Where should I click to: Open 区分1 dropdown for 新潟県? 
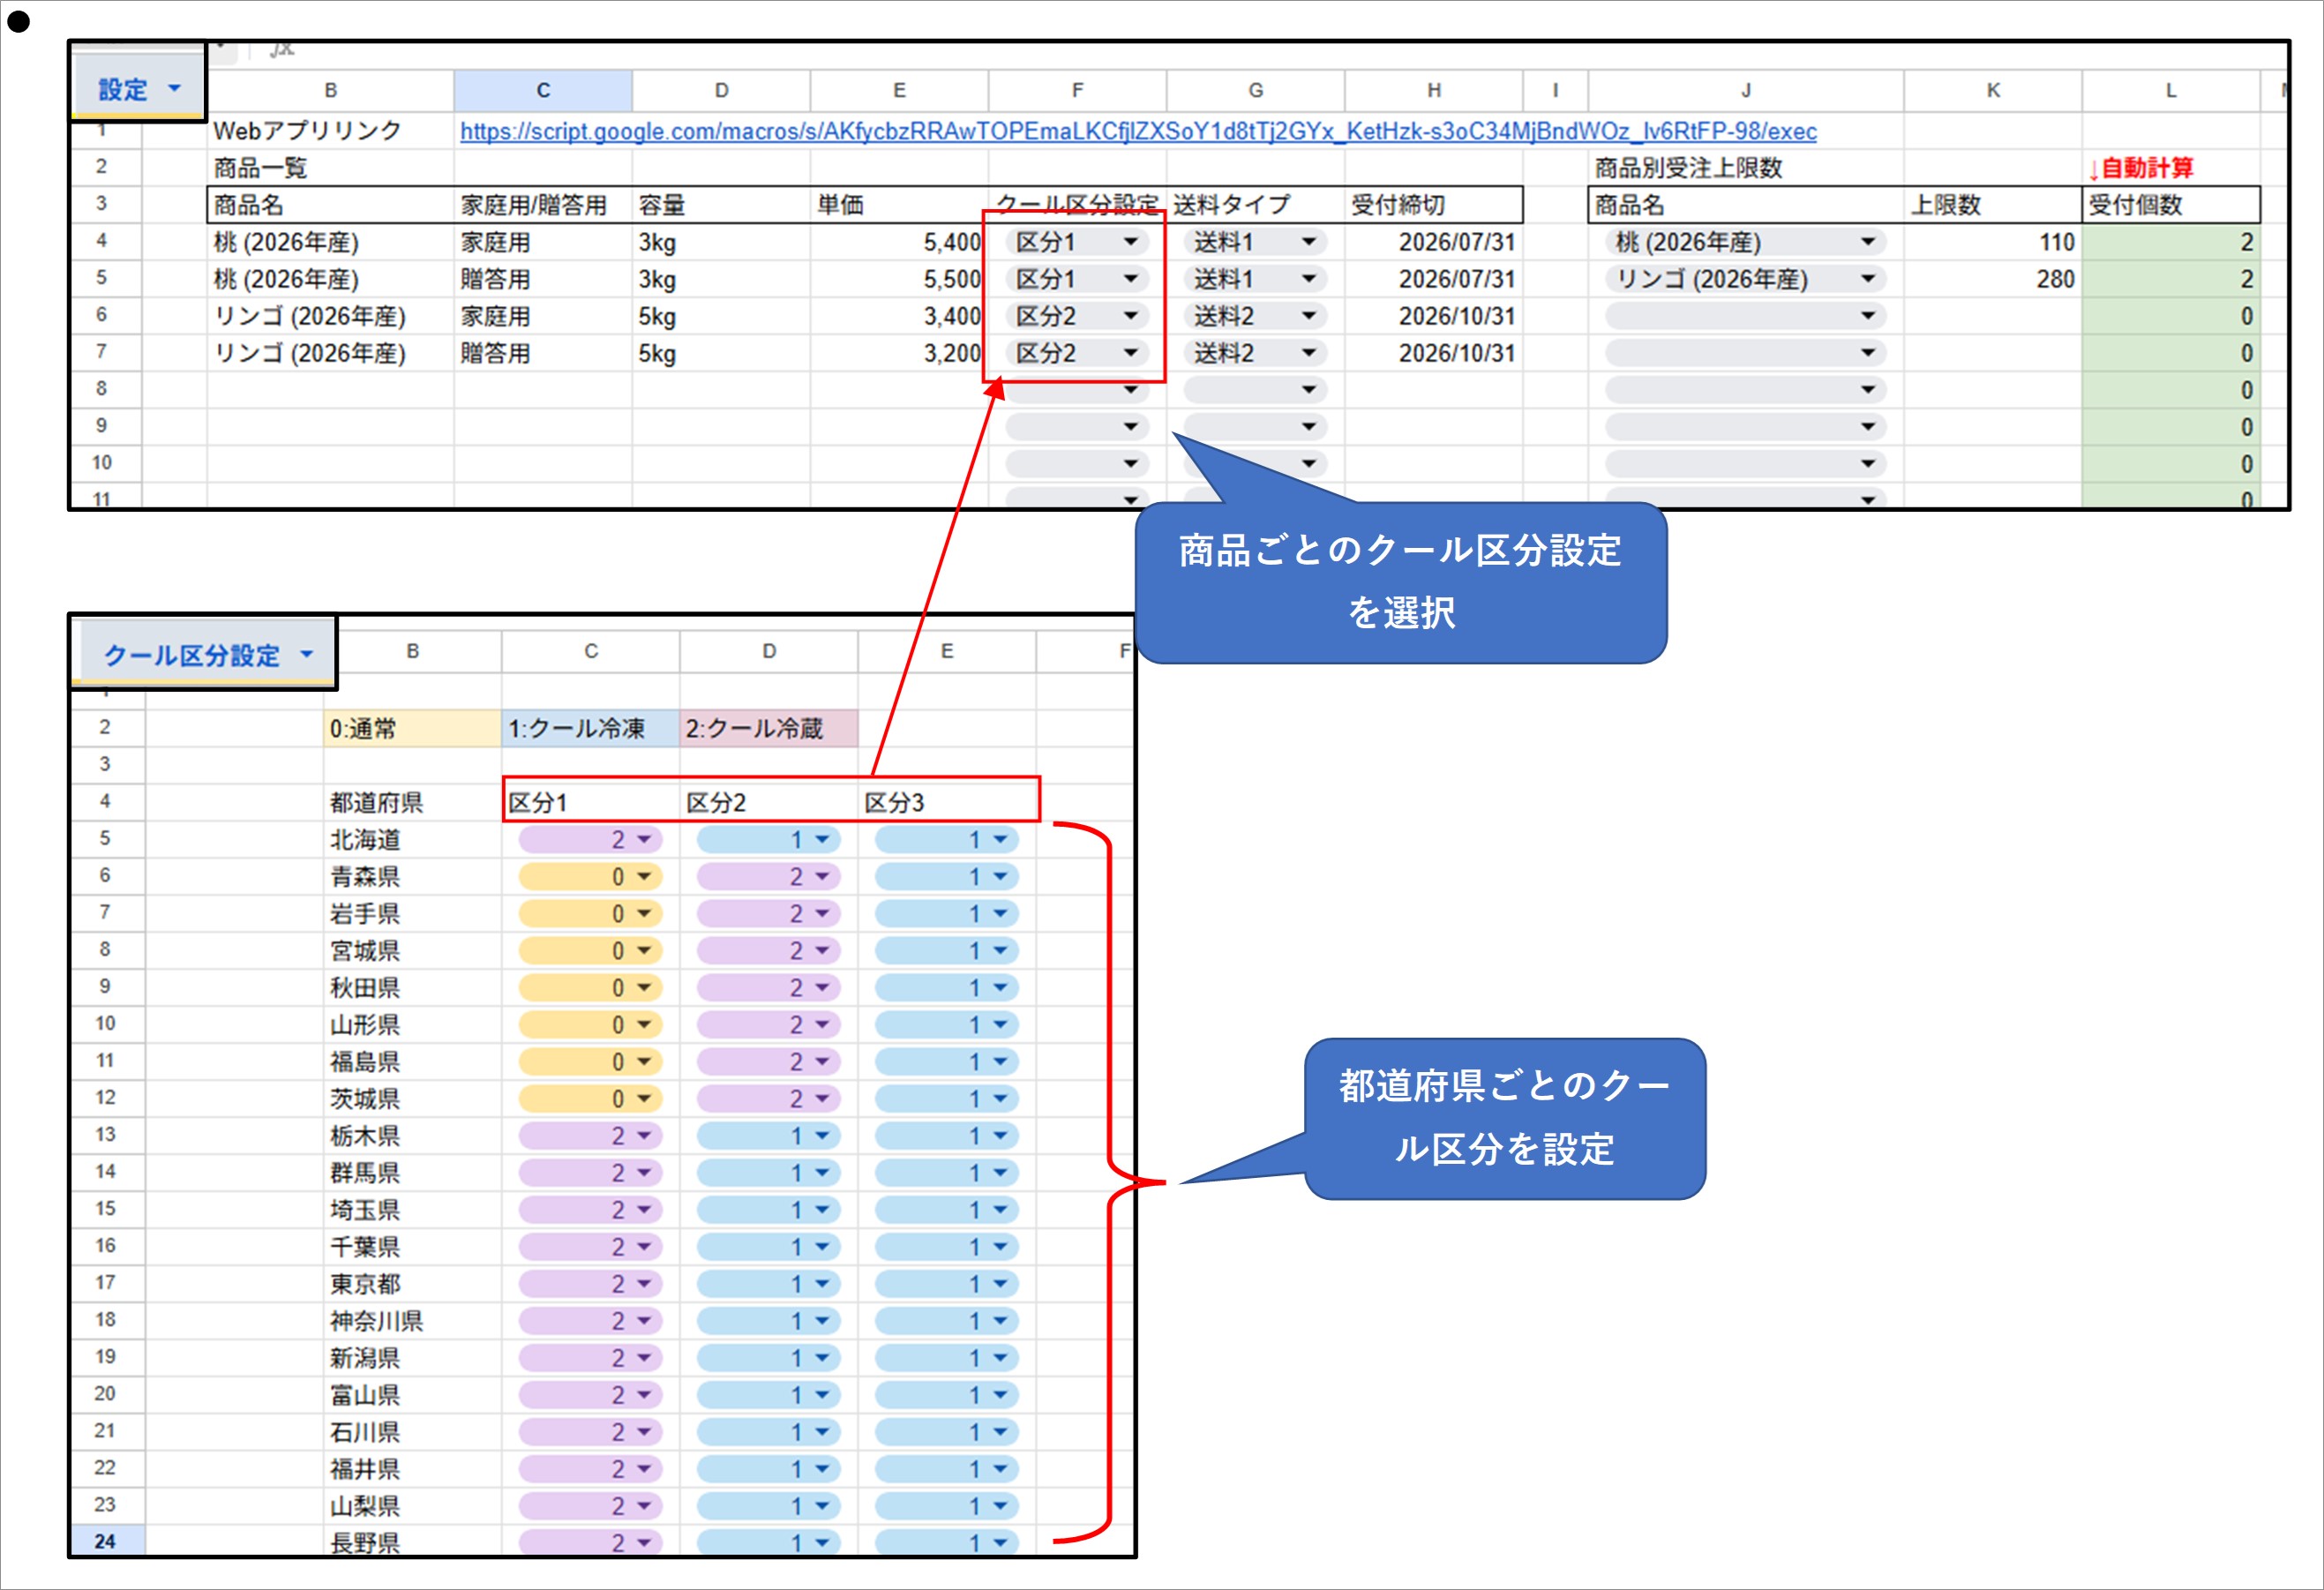[590, 1358]
